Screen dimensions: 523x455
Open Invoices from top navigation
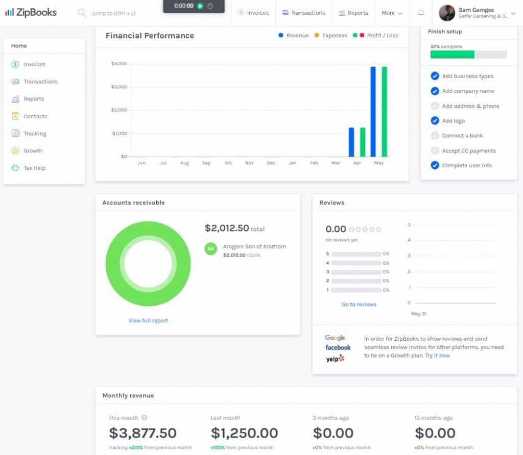(x=253, y=13)
